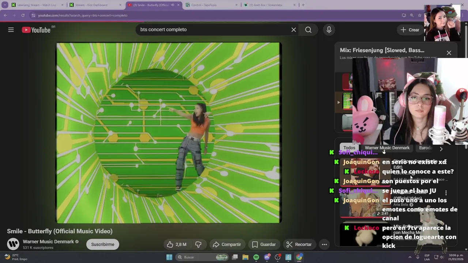This screenshot has width=468, height=263.
Task: Go forward in browser history
Action: point(14,15)
